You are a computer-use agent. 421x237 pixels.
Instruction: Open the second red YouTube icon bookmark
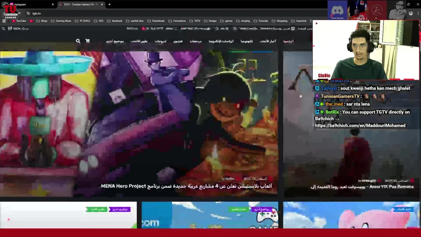coord(31,21)
